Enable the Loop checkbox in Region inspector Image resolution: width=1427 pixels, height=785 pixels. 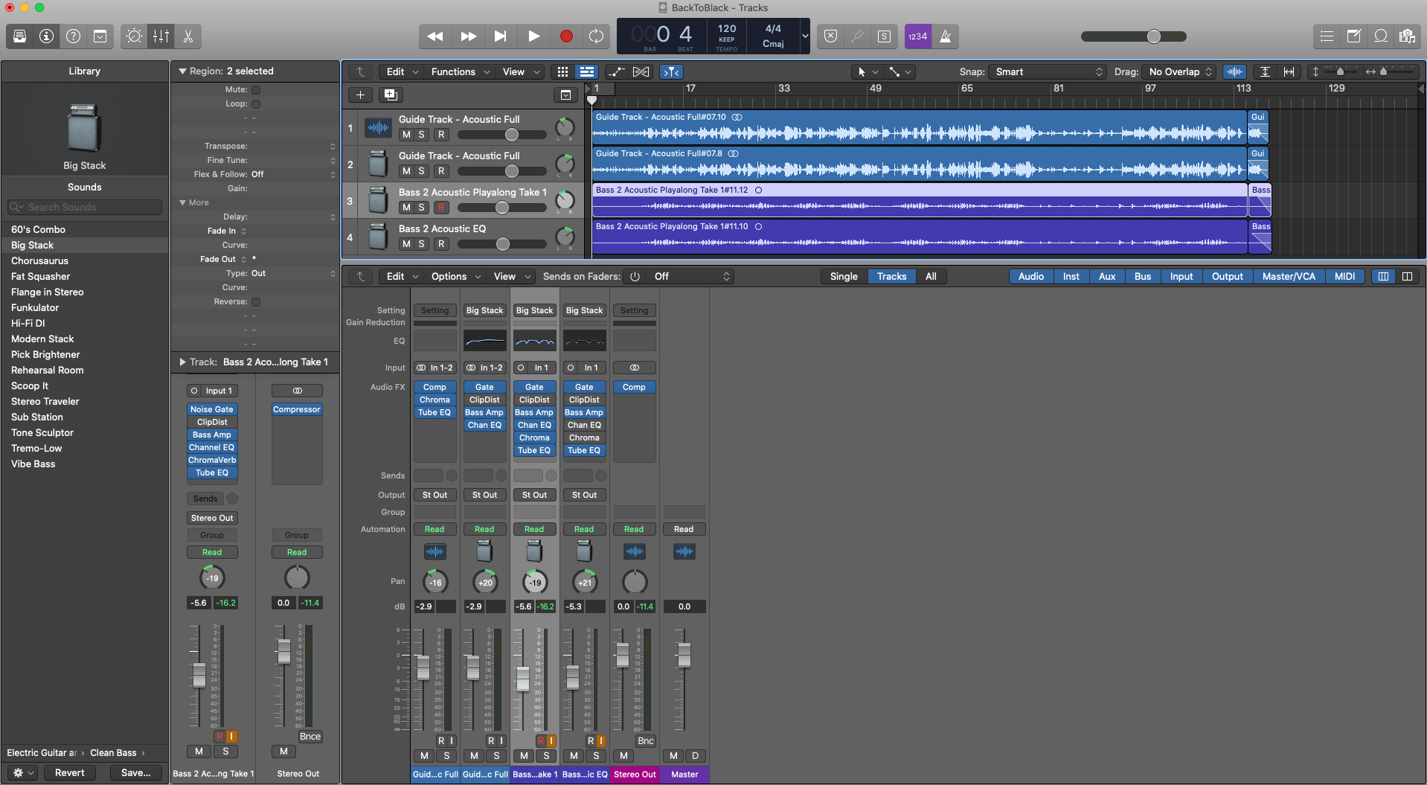[x=256, y=104]
